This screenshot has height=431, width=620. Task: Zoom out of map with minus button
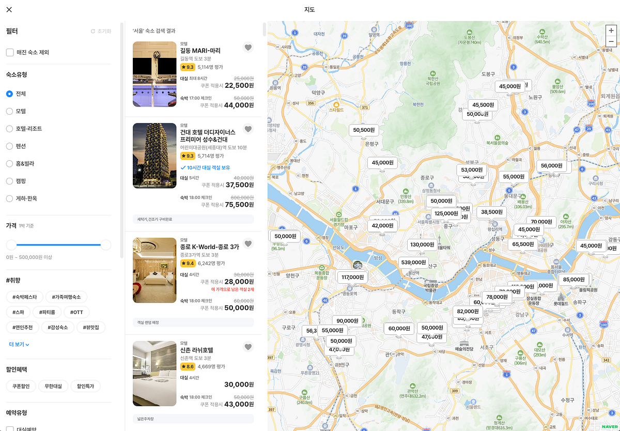point(611,42)
